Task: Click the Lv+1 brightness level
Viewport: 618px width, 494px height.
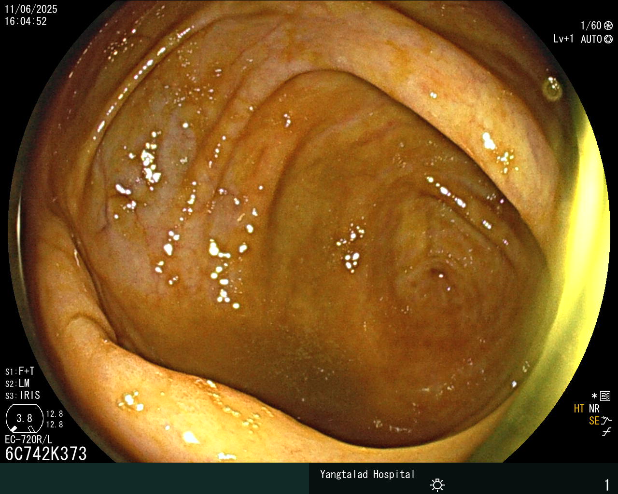Action: pos(563,39)
